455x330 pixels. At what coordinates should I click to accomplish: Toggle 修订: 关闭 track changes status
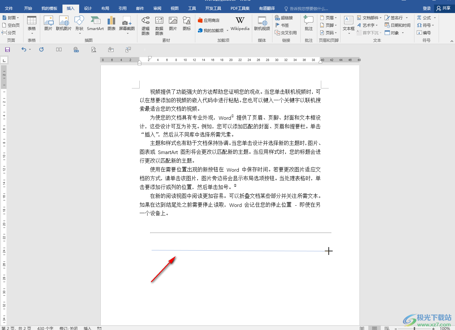(68, 328)
